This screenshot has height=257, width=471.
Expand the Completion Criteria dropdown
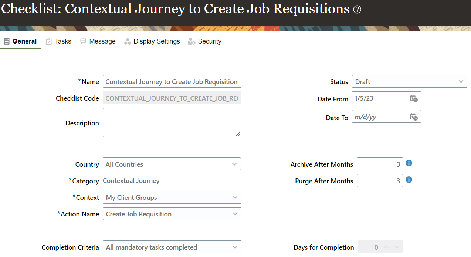(x=235, y=247)
